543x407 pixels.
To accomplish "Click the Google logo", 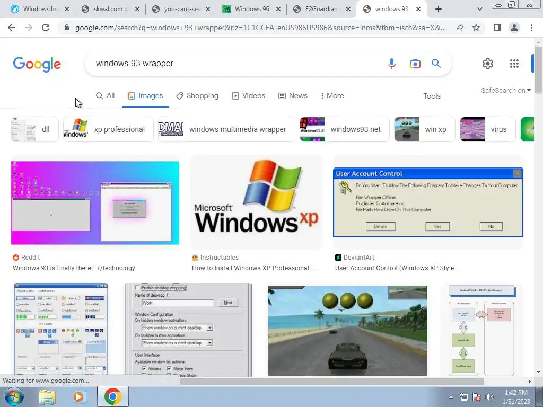I will pyautogui.click(x=37, y=64).
